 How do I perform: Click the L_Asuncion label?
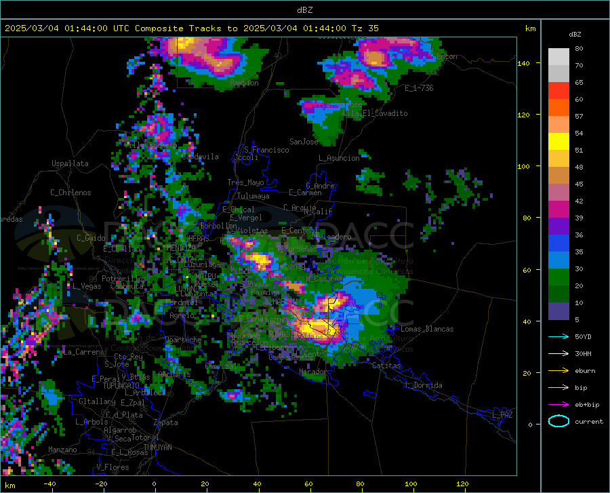pyautogui.click(x=339, y=158)
